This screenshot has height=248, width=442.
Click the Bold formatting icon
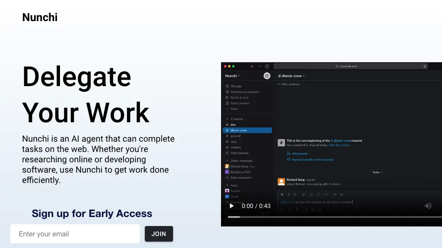point(282,195)
